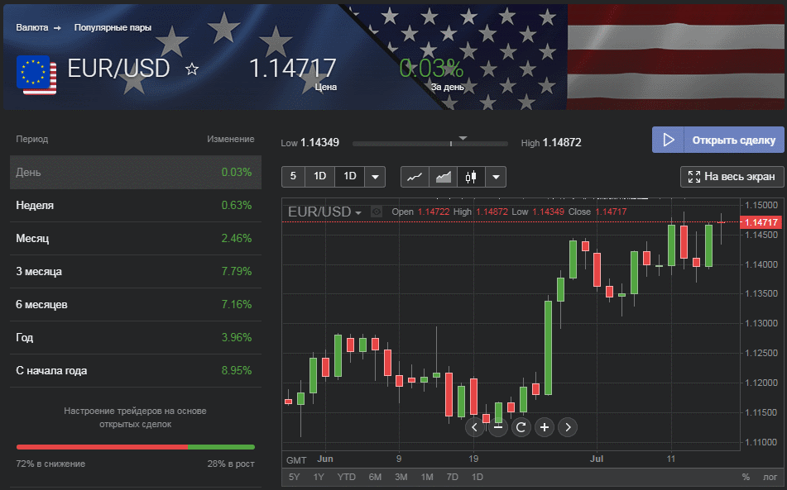Click the 'На весь экран' fullscreen button
Viewport: 787px width, 490px height.
(732, 177)
